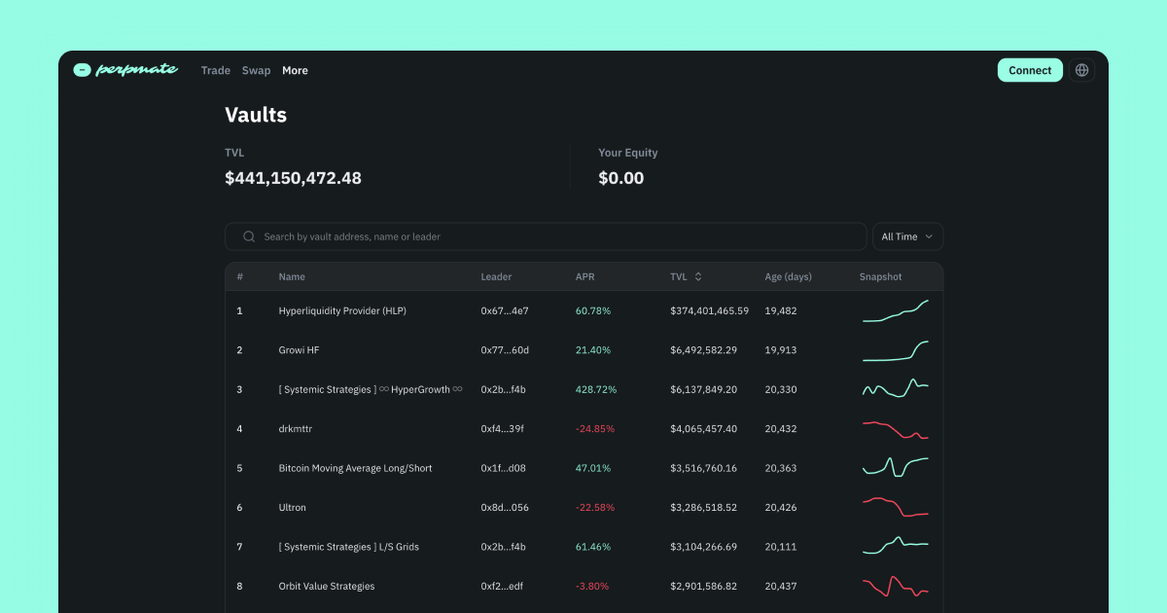
Task: View the HLP snapshot chart
Action: 896,310
